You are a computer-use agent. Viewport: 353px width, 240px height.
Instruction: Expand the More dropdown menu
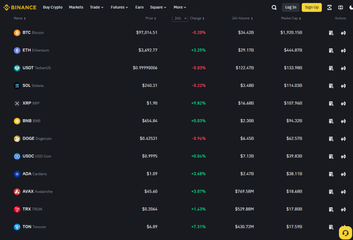pyautogui.click(x=180, y=7)
